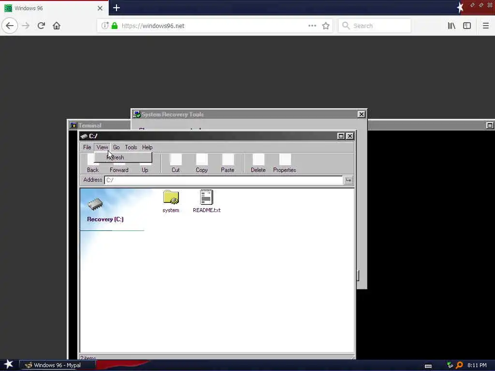The image size is (495, 371).
Task: Click the 8:11 PM taskbar clock
Action: pos(477,365)
